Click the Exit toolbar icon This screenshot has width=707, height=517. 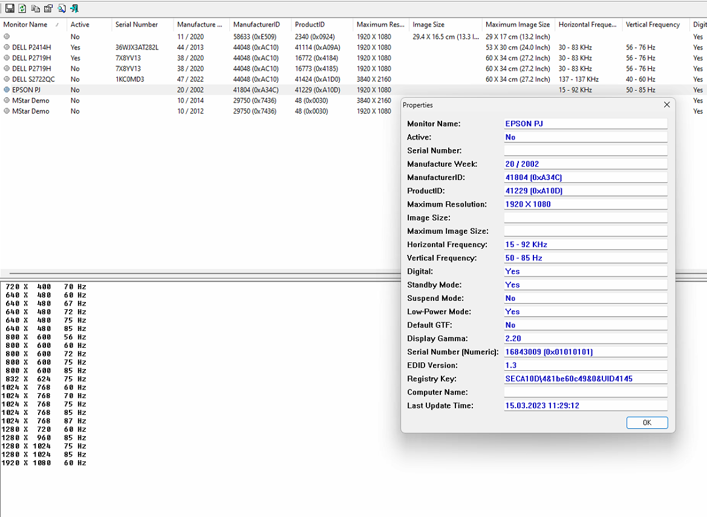(74, 8)
